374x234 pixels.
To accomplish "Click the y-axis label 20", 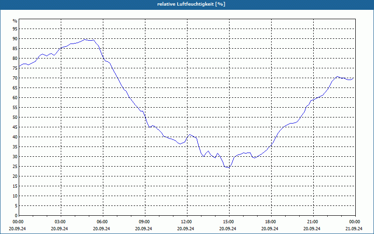I will [15, 176].
